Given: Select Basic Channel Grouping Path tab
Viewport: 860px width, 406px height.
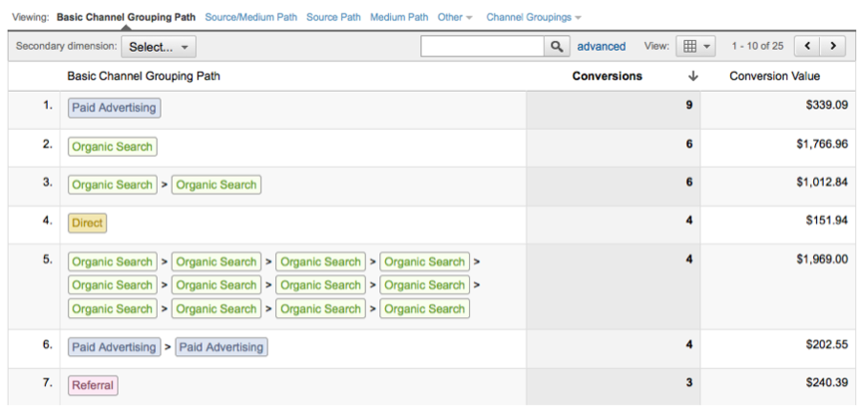Looking at the screenshot, I should 126,17.
